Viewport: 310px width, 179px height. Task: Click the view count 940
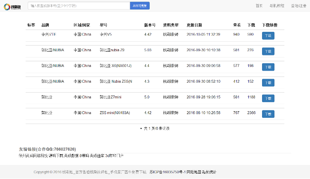[236, 34]
